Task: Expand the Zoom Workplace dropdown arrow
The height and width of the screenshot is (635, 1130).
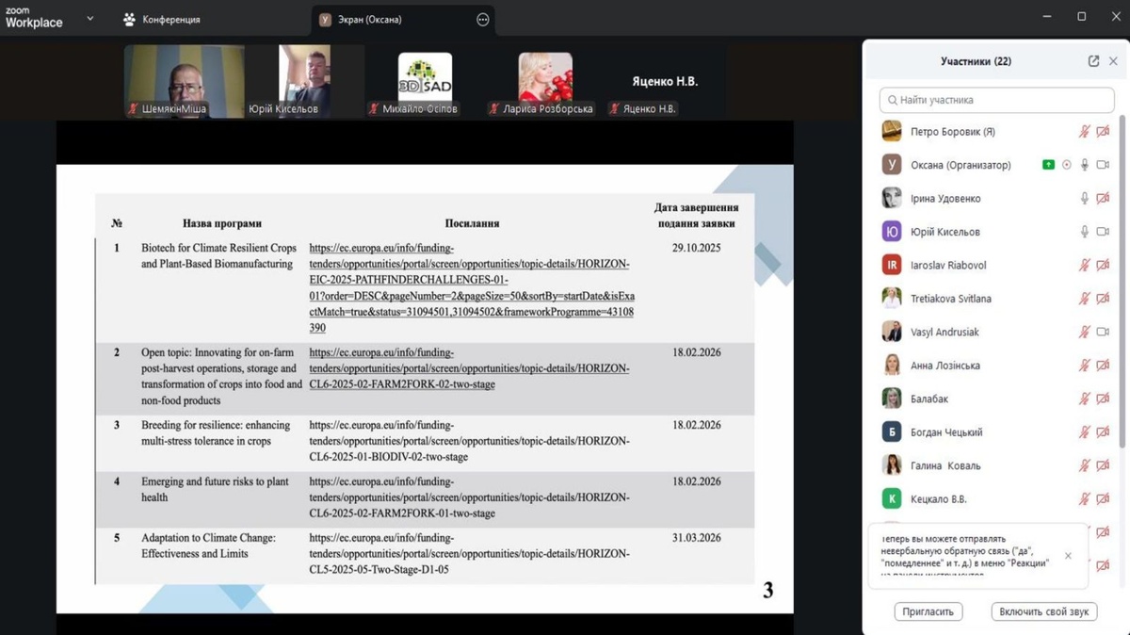Action: click(x=90, y=18)
